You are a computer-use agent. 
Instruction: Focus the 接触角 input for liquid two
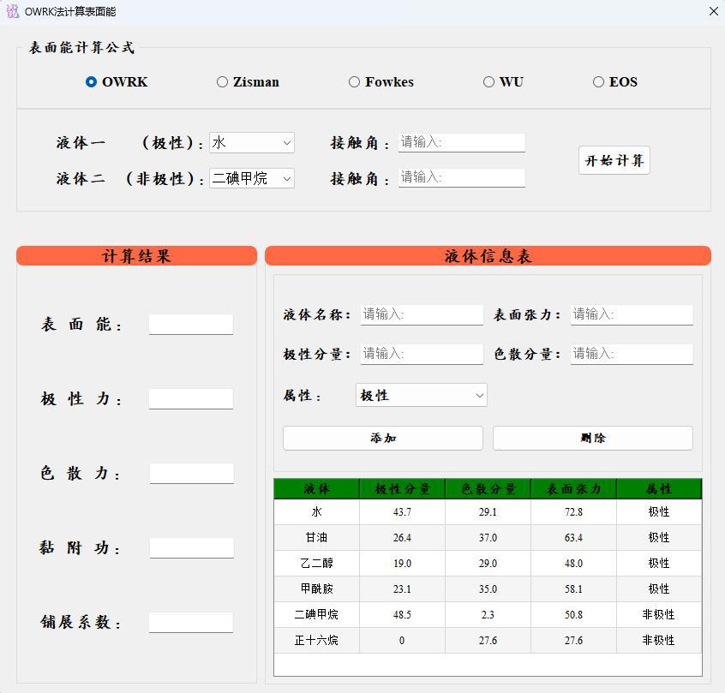pos(461,177)
